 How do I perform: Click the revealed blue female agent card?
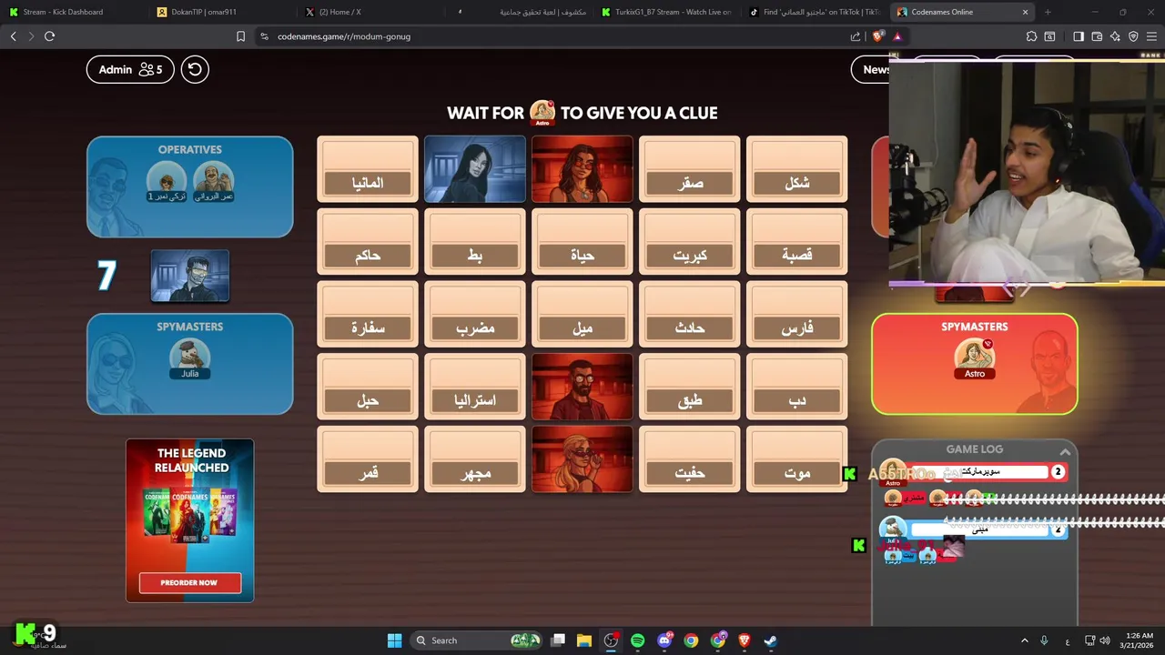click(x=475, y=169)
